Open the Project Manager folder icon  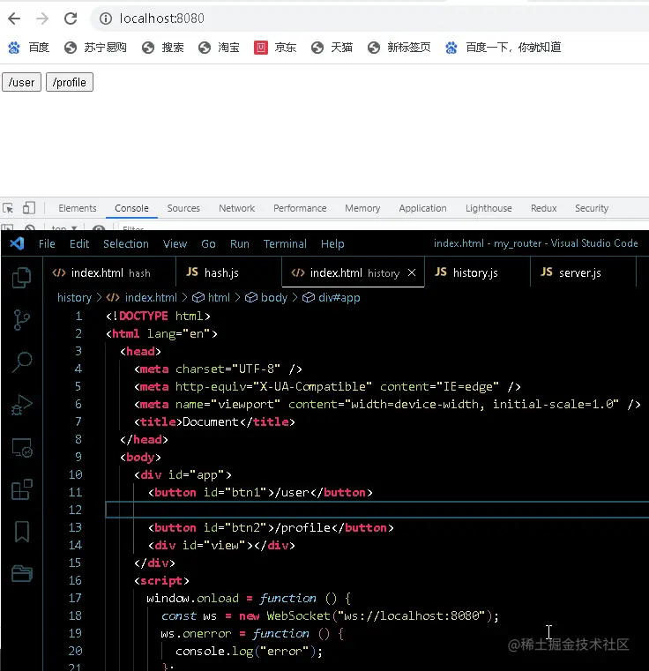(x=21, y=573)
